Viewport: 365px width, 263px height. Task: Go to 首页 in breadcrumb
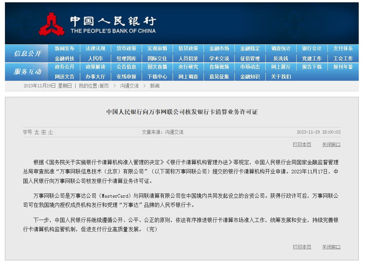point(104,86)
